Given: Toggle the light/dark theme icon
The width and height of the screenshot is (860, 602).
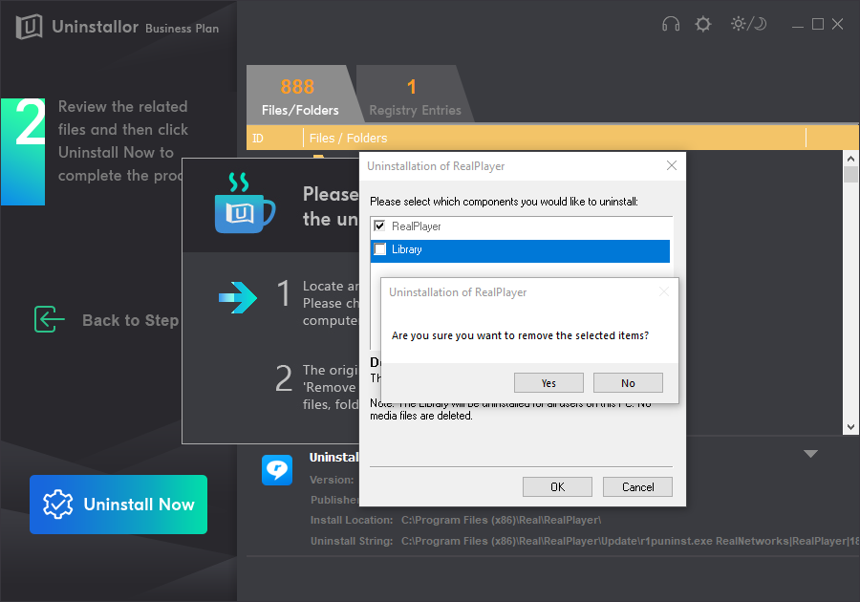Looking at the screenshot, I should click(x=748, y=24).
